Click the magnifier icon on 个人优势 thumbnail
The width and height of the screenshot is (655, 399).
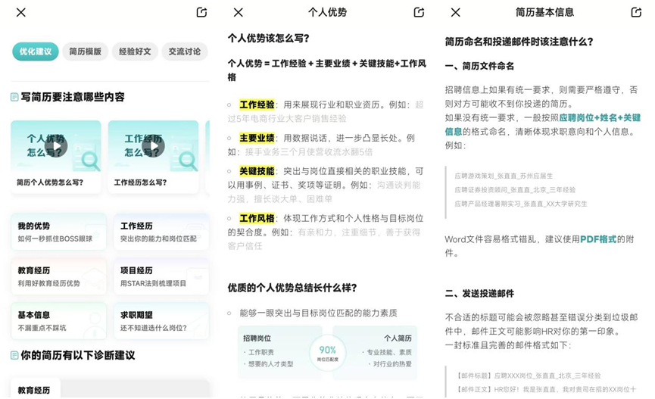pos(90,161)
